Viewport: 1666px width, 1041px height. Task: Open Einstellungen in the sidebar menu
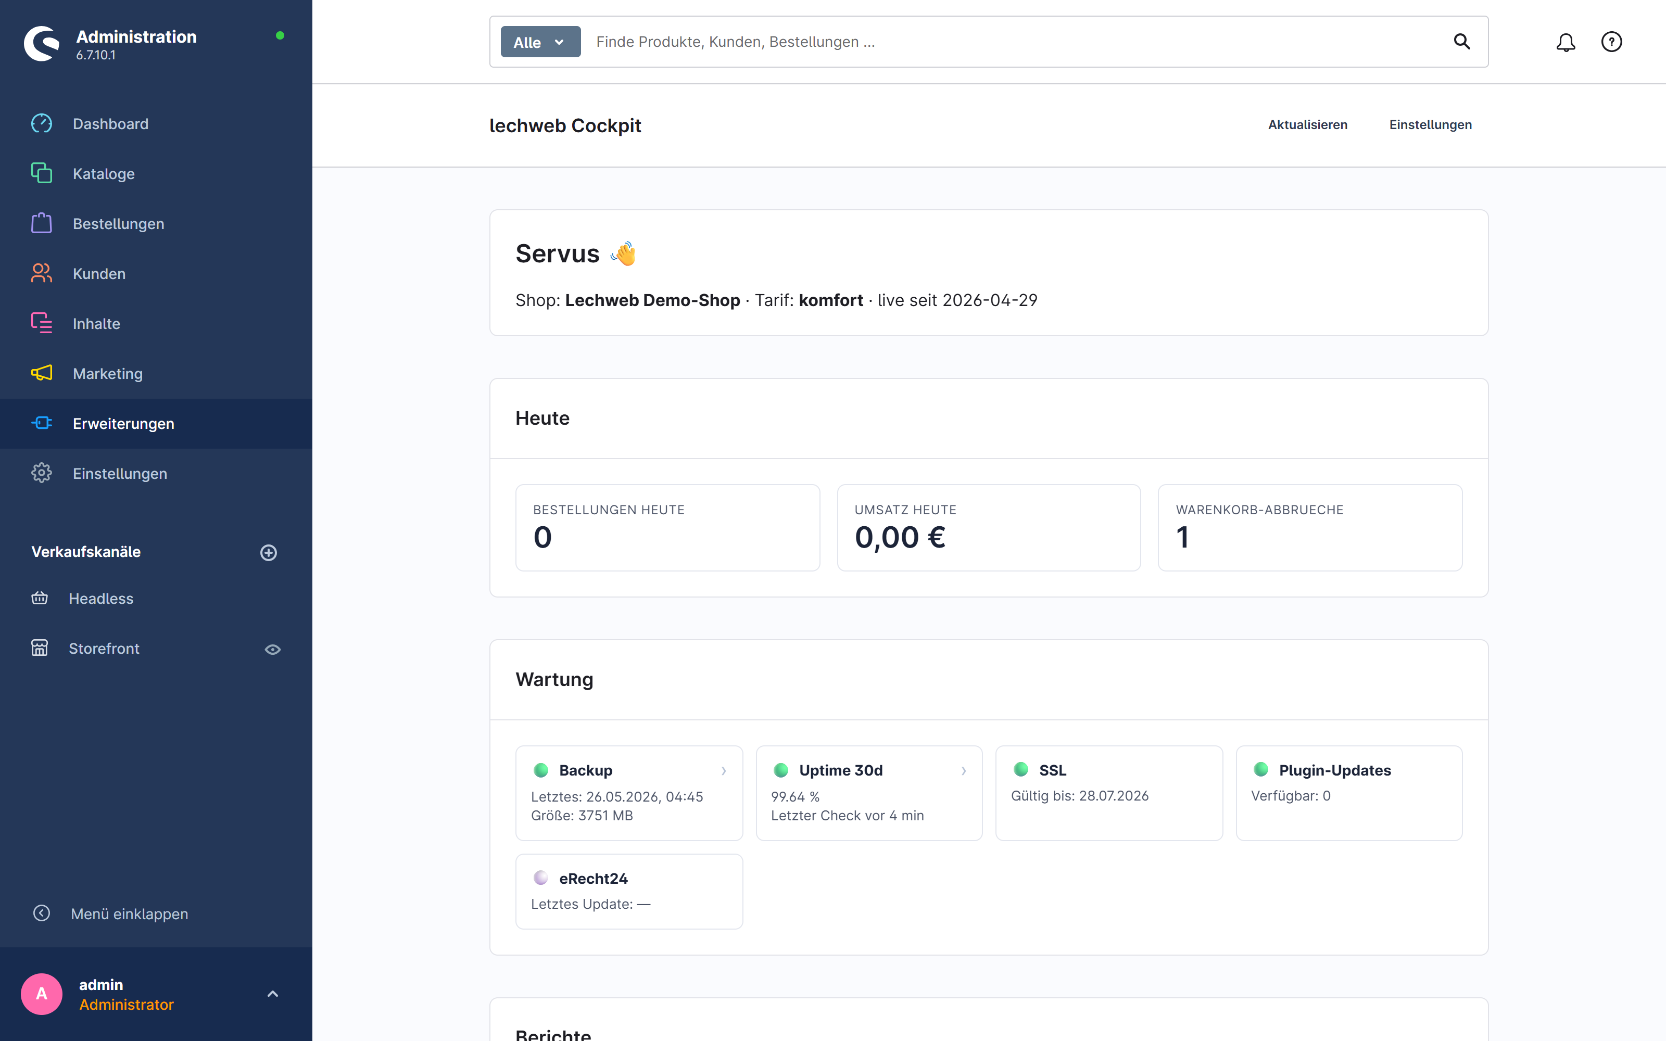tap(156, 474)
